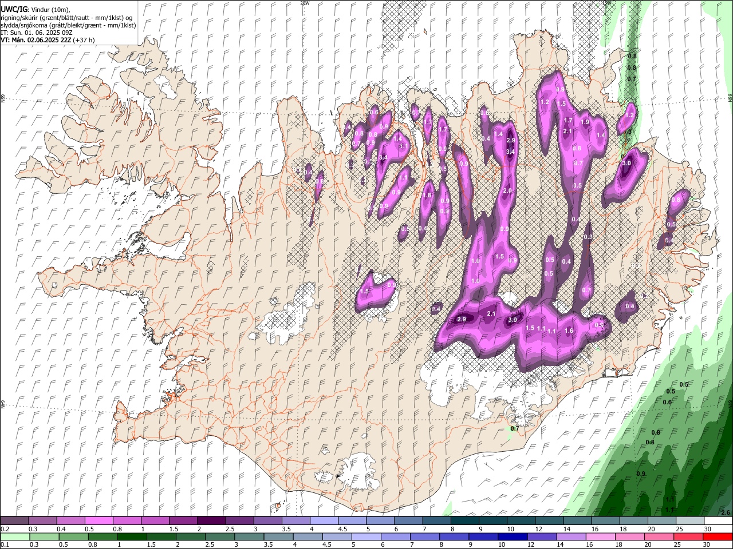The width and height of the screenshot is (733, 549).
Task: Click the 1.8 precipitation value on the map
Action: tap(426, 195)
